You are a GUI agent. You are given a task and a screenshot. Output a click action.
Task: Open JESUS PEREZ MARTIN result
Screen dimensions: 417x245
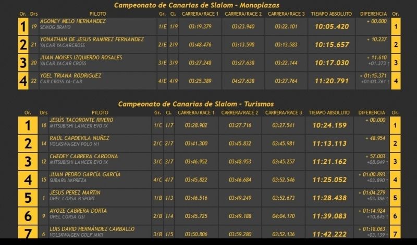click(75, 192)
